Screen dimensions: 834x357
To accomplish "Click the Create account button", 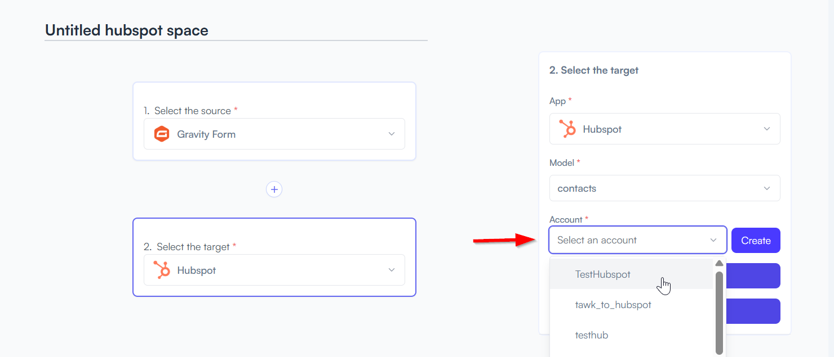I will pos(756,241).
